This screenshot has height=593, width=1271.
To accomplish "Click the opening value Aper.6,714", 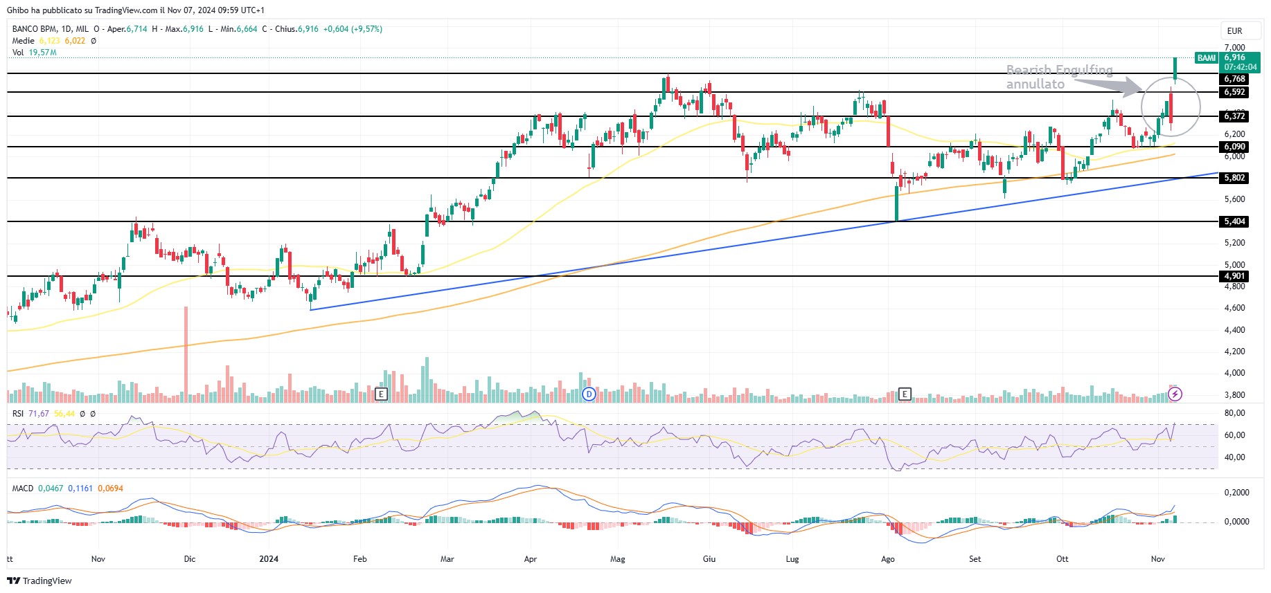I will click(127, 29).
